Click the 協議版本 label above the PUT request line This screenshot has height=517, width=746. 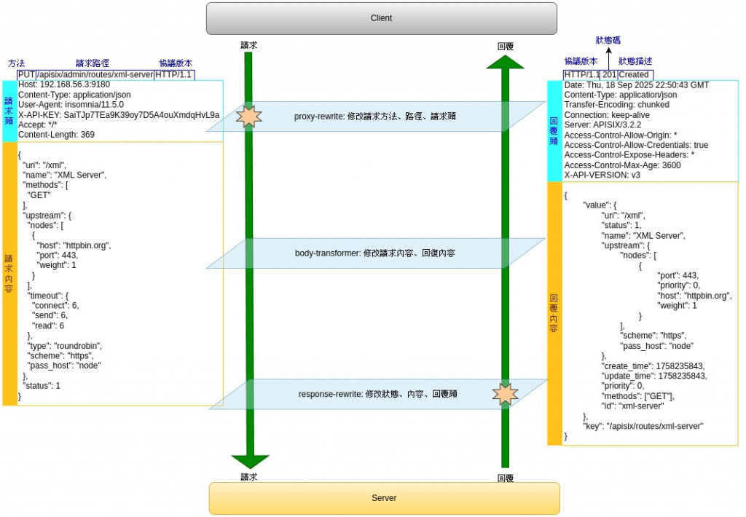point(176,63)
